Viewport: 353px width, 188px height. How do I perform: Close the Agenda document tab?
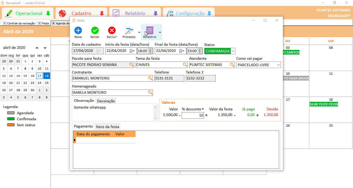pos(53,23)
